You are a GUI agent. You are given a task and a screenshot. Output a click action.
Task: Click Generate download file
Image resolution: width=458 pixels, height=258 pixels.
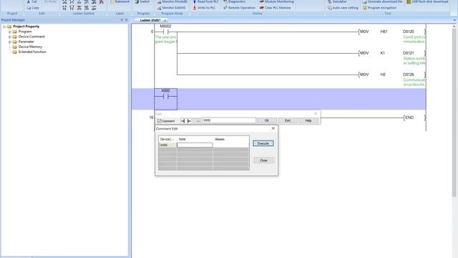click(382, 1)
